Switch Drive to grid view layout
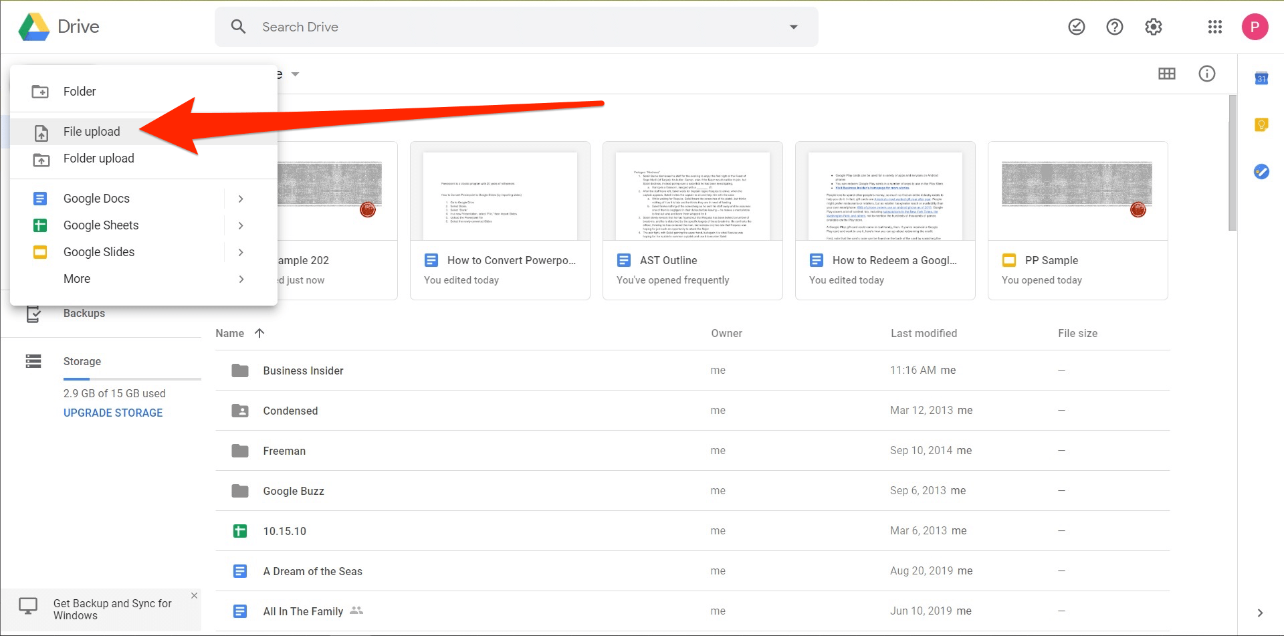 (x=1166, y=74)
